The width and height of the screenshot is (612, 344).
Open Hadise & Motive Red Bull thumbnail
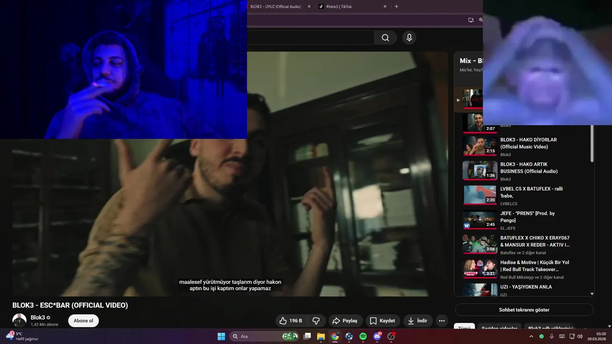(480, 269)
